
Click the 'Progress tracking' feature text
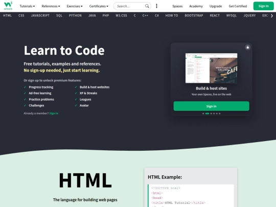(41, 87)
